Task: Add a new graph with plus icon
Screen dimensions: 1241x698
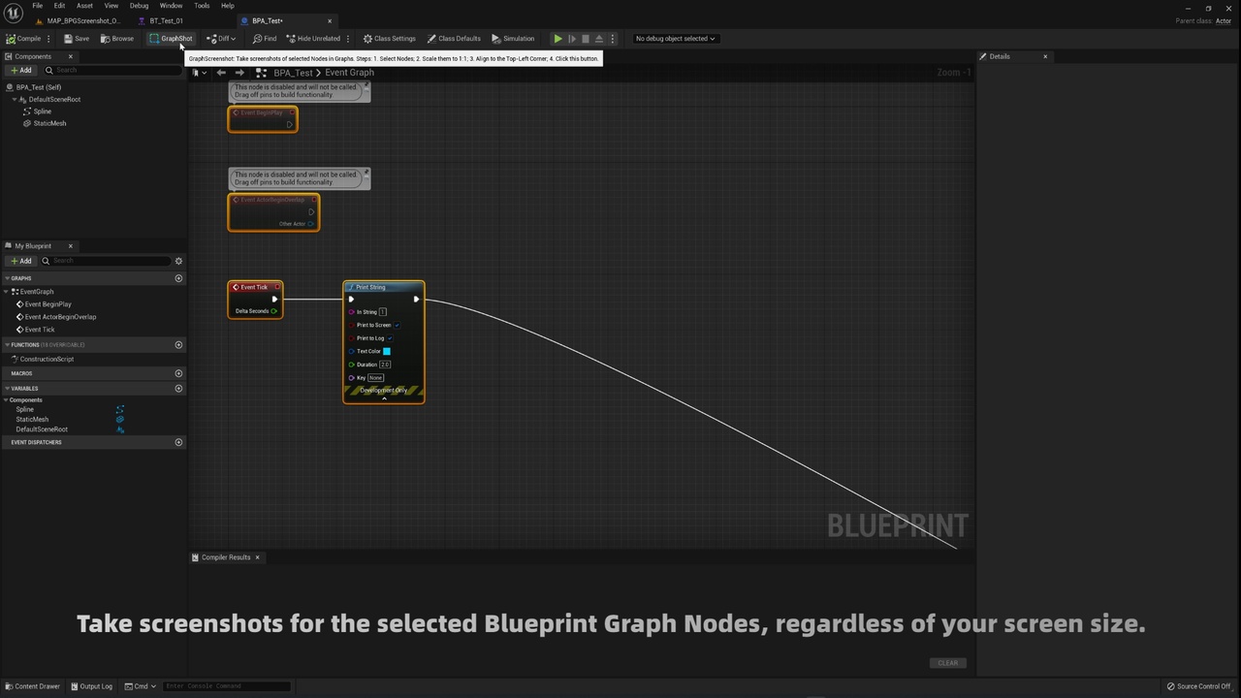Action: pos(178,278)
